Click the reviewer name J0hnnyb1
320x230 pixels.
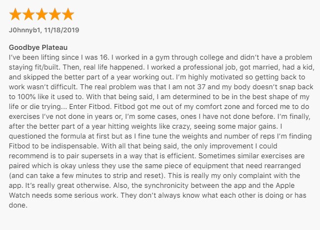point(25,30)
